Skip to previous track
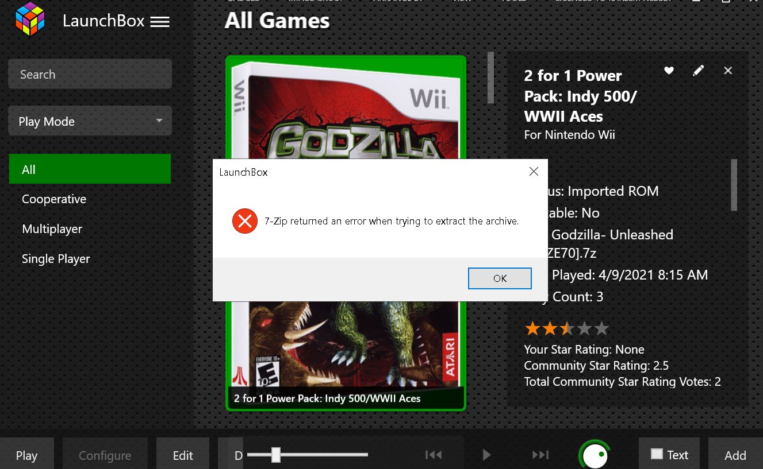The height and width of the screenshot is (469, 763). 434,455
